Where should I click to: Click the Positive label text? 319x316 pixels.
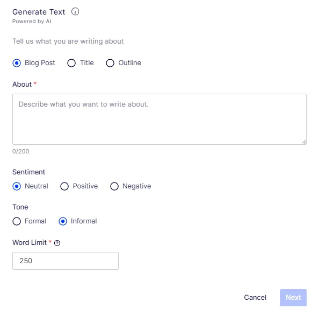[x=85, y=186]
